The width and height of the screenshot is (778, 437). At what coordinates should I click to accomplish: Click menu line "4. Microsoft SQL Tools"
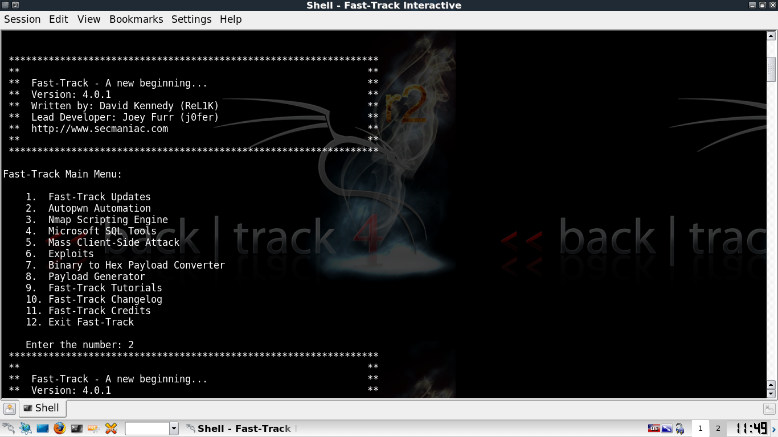click(x=91, y=231)
